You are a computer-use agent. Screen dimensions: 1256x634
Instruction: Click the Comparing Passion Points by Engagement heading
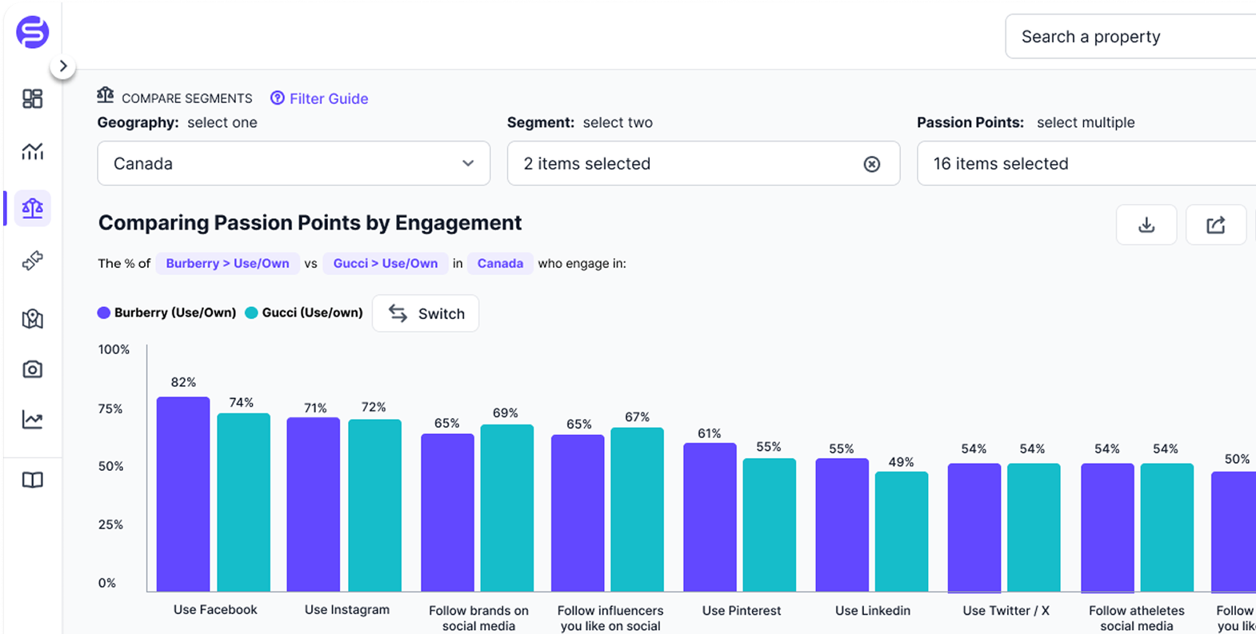click(x=310, y=222)
